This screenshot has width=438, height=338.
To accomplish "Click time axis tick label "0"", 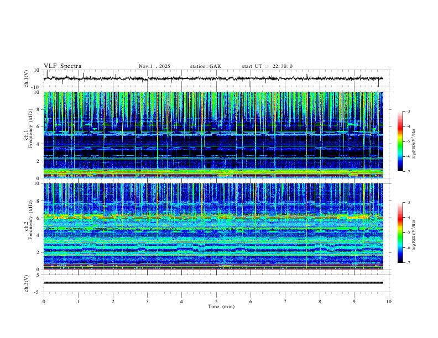I will [x=44, y=302].
